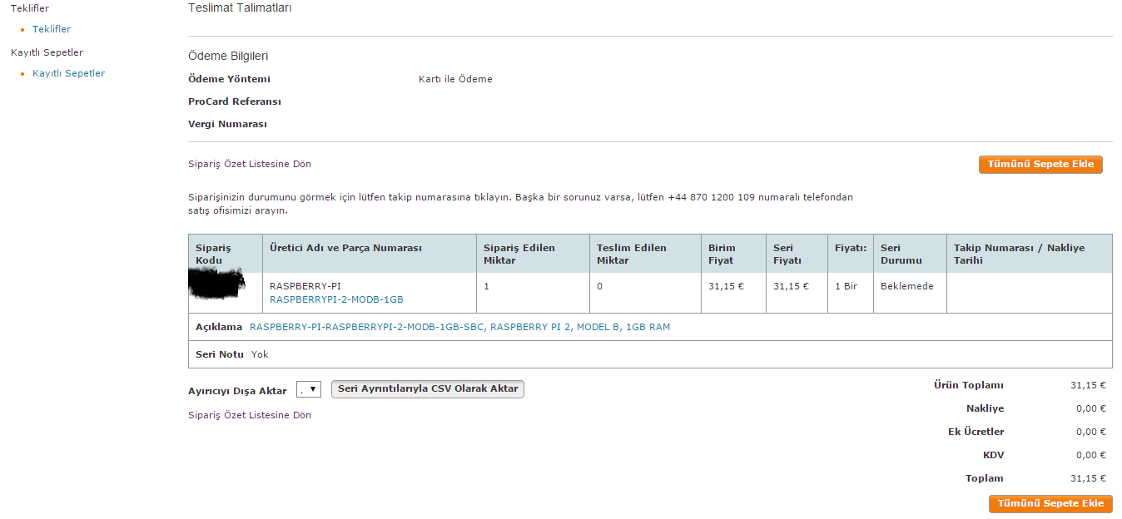Viewport: 1122px width, 519px height.
Task: Click the Teslimat Talimatları heading
Action: (240, 7)
